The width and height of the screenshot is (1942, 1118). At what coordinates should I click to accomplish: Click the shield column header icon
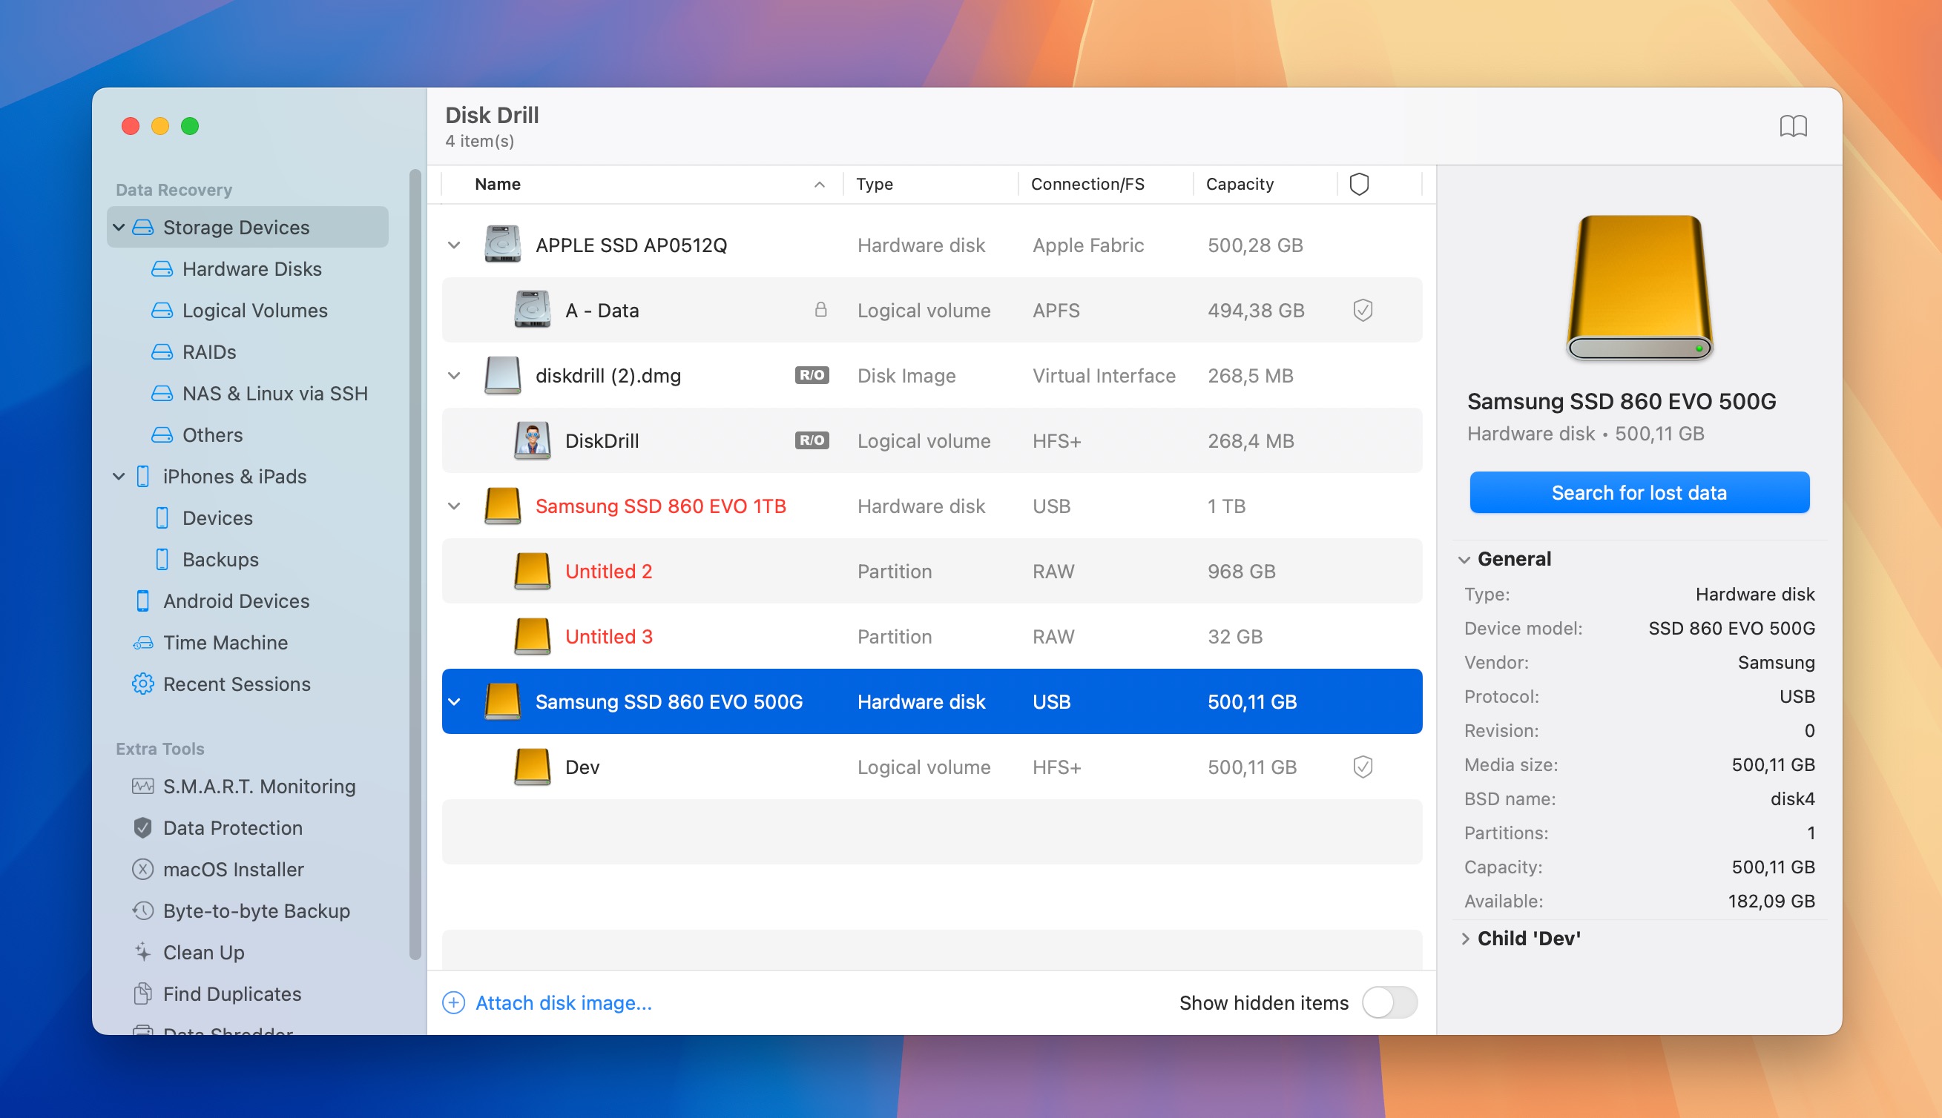click(x=1359, y=185)
